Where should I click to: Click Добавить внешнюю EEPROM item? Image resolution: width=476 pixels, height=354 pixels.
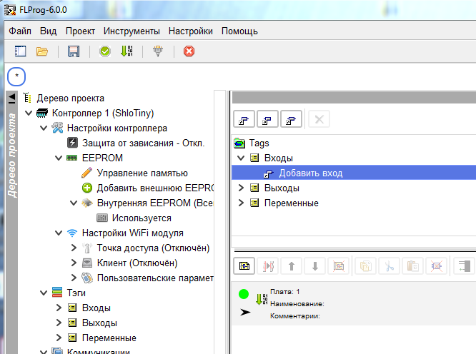pyautogui.click(x=155, y=188)
